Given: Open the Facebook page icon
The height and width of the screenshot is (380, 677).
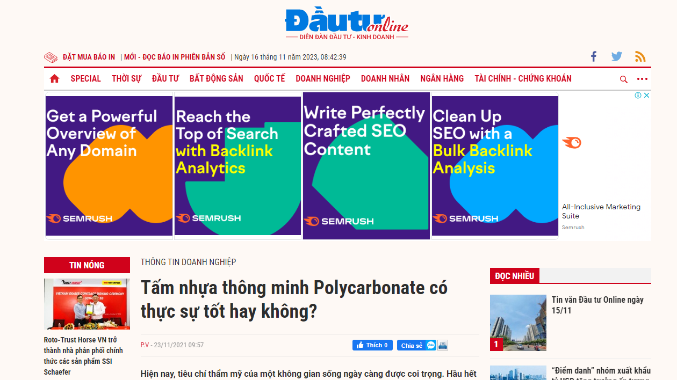Looking at the screenshot, I should [x=594, y=56].
